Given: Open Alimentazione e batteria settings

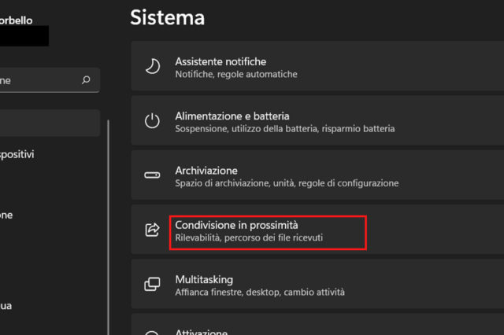Looking at the screenshot, I should click(x=315, y=121).
